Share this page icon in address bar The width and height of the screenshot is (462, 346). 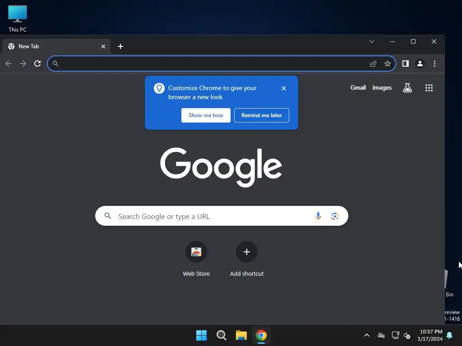373,64
